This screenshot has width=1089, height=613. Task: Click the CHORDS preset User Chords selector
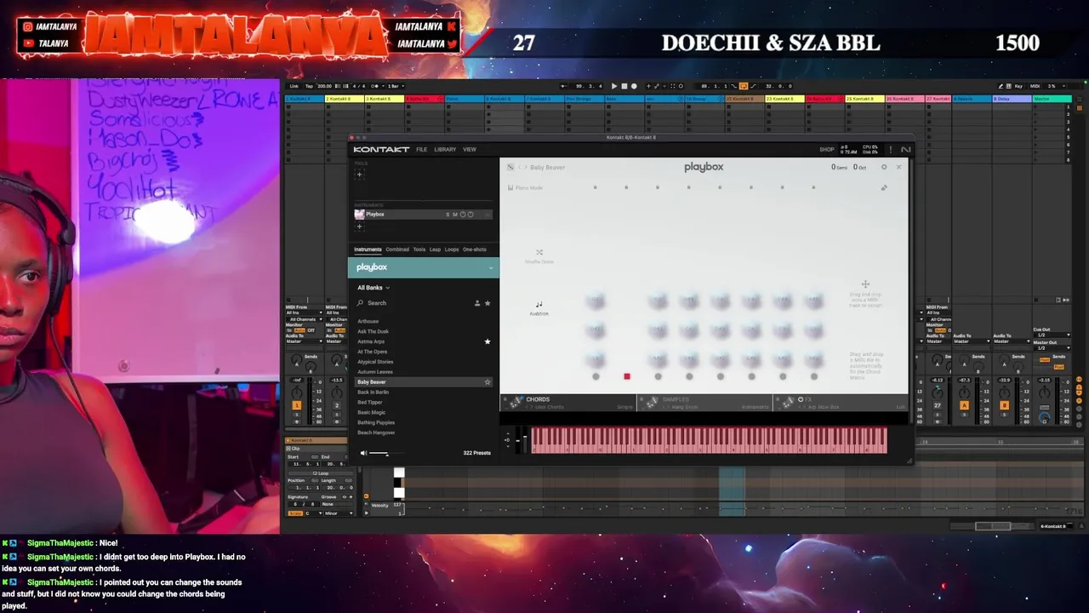(x=550, y=407)
